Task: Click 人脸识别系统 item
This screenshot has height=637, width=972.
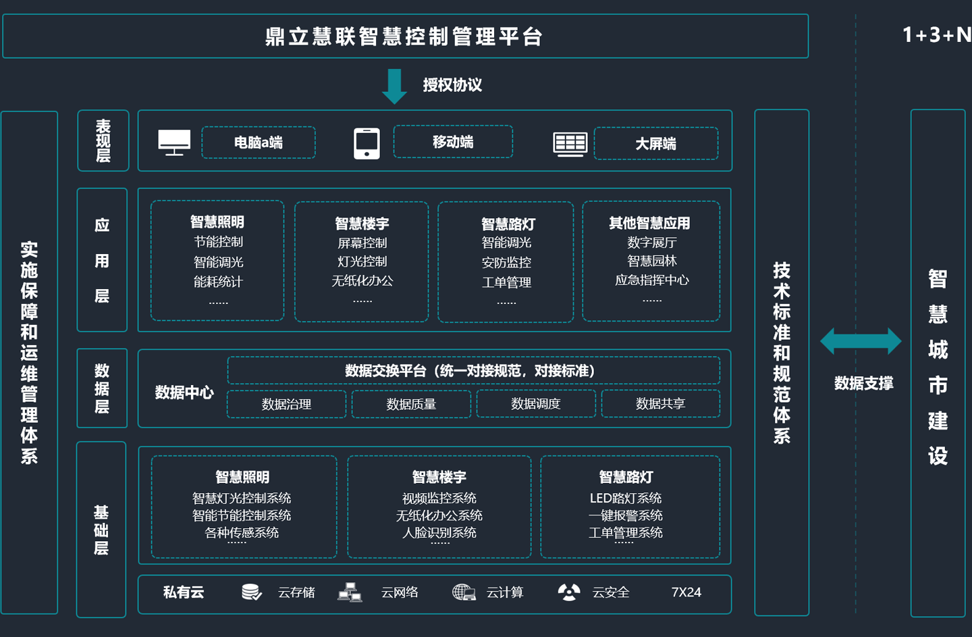Action: (439, 532)
